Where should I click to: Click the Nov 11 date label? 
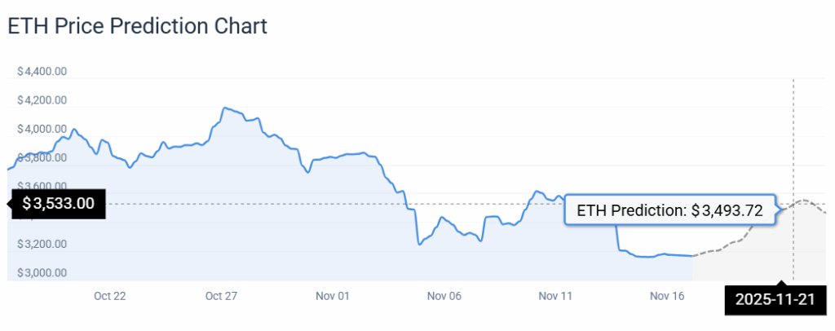(555, 296)
